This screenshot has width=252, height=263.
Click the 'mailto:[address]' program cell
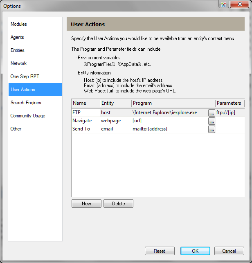(x=170, y=129)
